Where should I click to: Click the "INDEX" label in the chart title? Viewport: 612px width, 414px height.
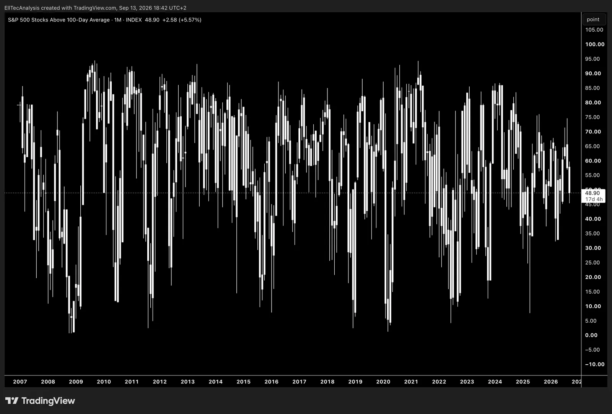click(x=134, y=20)
